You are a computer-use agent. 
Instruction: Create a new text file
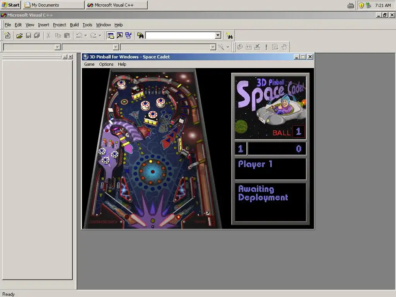pyautogui.click(x=8, y=36)
